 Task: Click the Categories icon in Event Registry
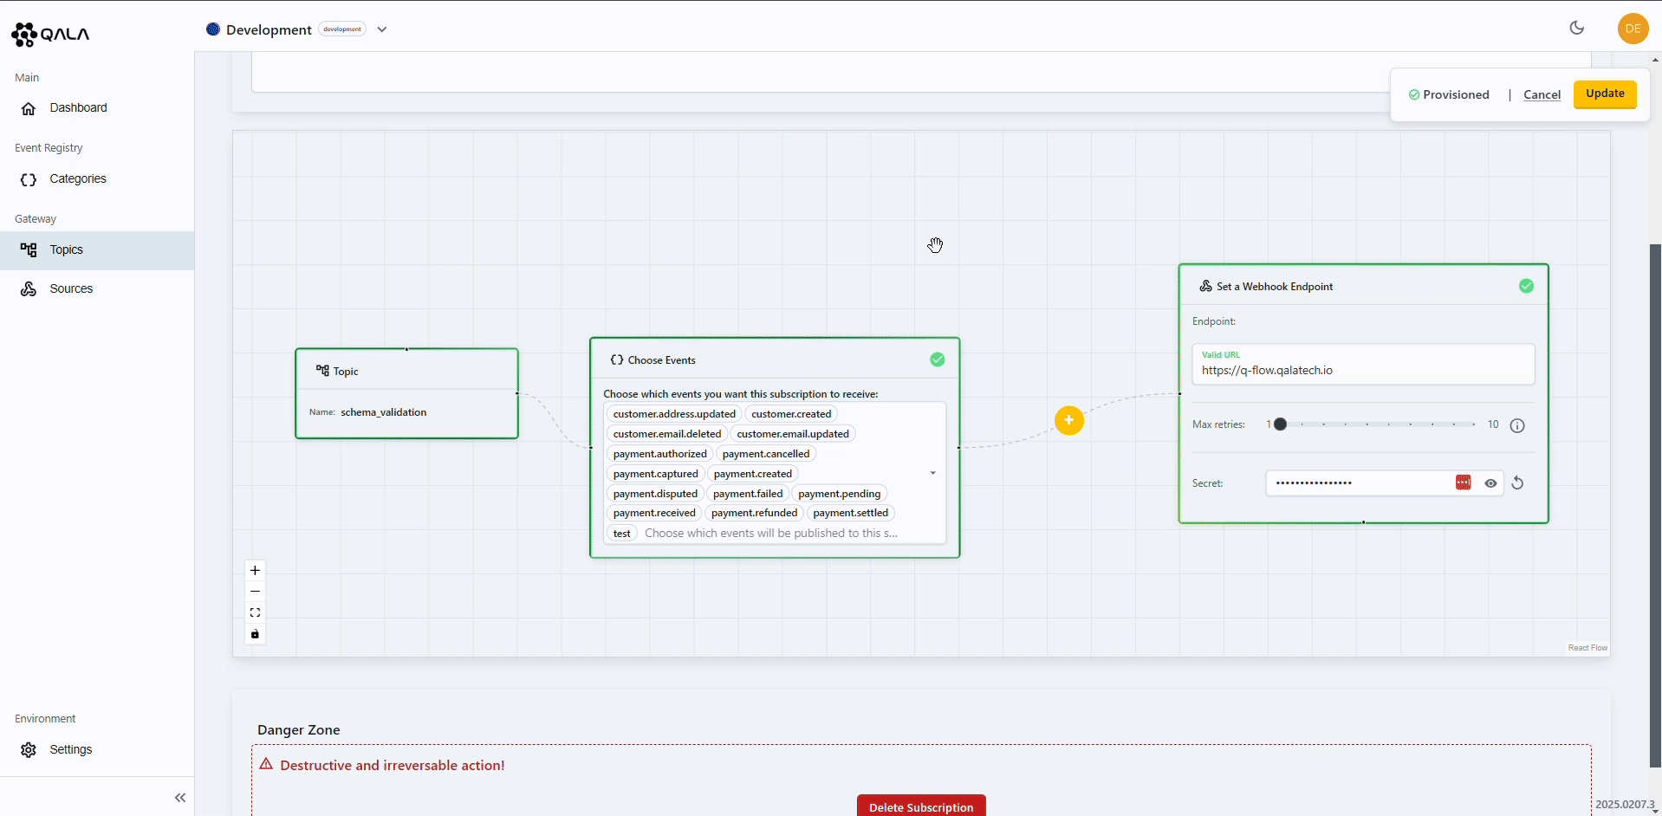click(28, 178)
